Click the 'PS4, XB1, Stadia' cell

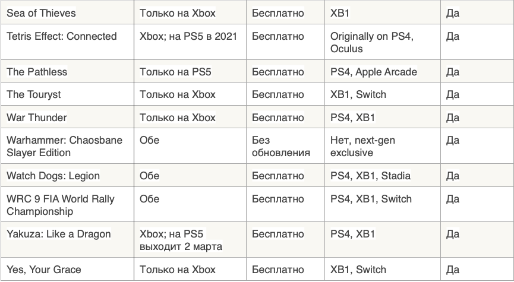point(370,176)
